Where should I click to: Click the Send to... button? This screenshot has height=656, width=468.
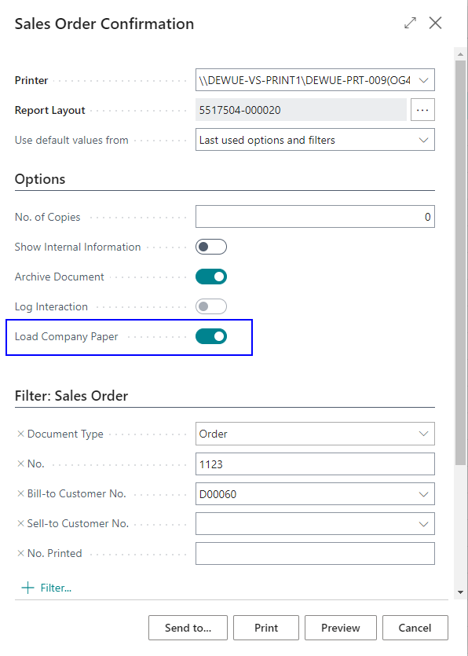click(188, 628)
